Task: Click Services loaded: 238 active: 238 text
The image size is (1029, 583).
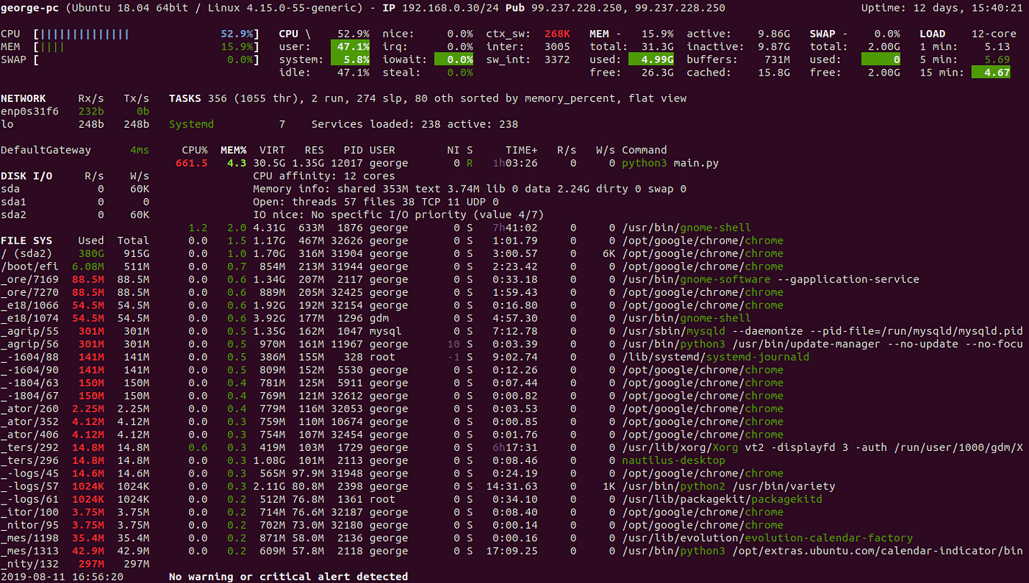Action: click(x=415, y=124)
